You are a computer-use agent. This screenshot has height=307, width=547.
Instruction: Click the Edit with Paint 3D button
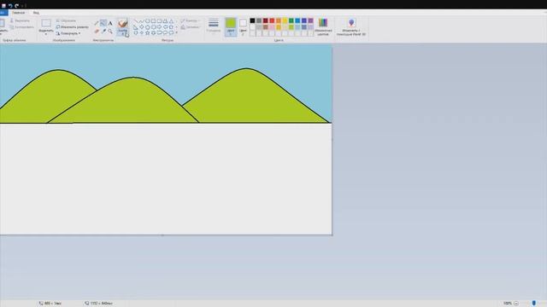351,27
